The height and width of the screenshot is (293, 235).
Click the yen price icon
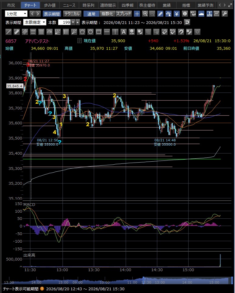[x=177, y=14]
